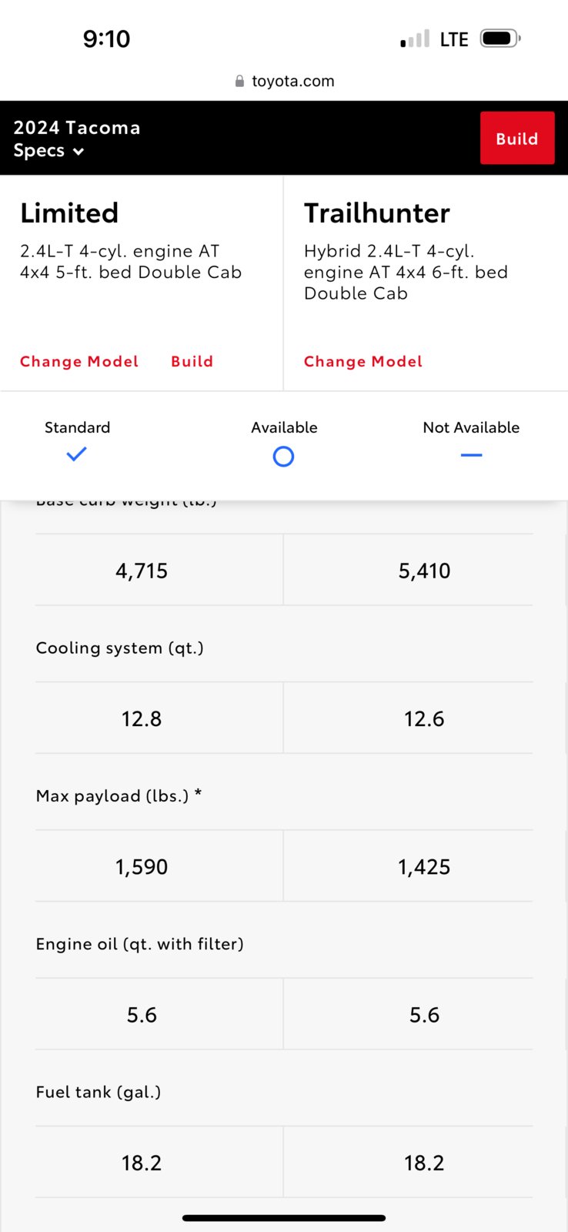Click the blue Standard checkmark icon
Screen dimensions: 568x1232
(x=77, y=454)
